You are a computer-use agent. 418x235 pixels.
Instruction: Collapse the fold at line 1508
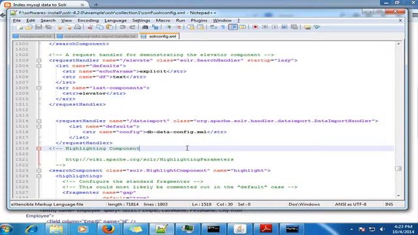click(x=39, y=88)
